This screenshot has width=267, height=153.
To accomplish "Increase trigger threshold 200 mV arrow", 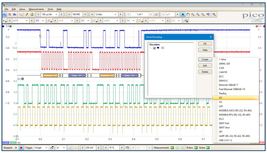I will click(99, 148).
